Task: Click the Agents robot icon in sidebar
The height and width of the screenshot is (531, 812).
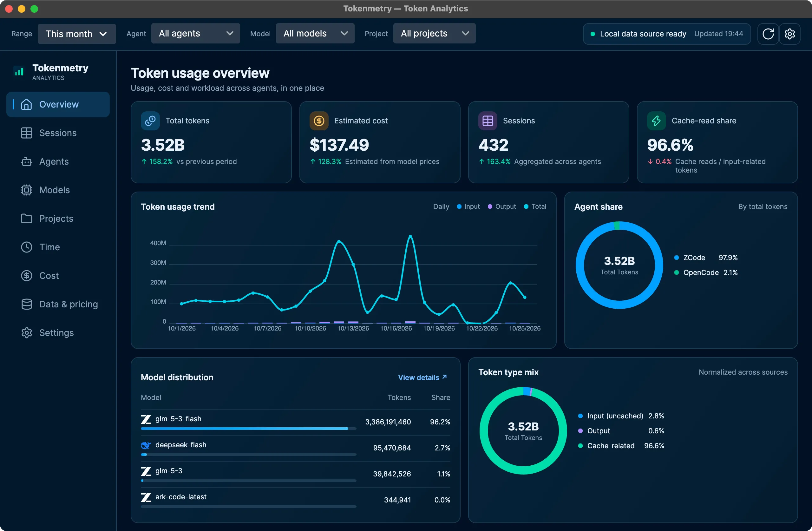Action: [x=26, y=161]
